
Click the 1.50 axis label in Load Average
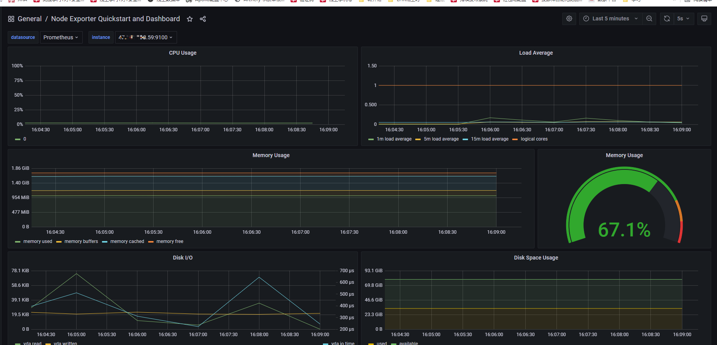click(x=372, y=66)
